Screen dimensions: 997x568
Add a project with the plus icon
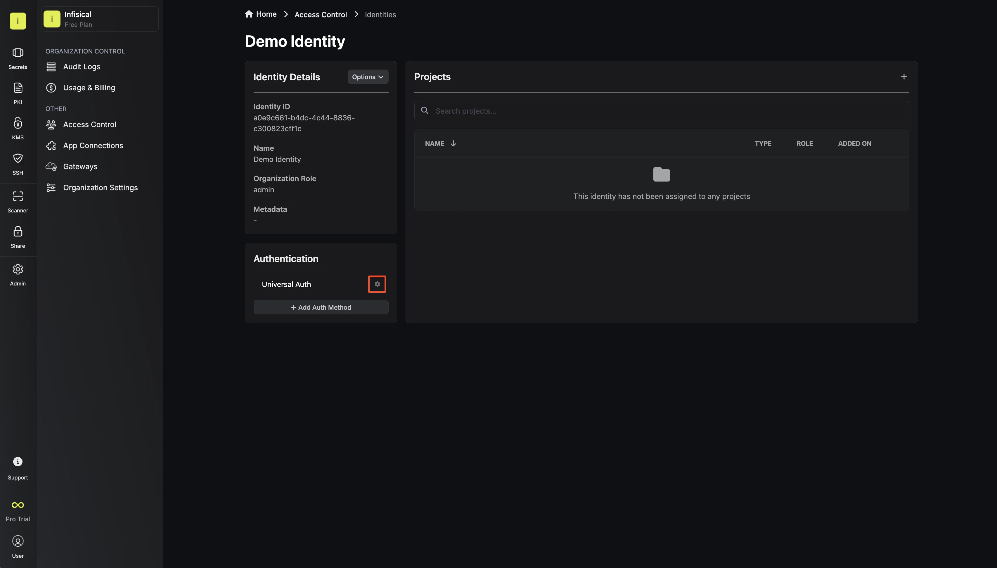[904, 77]
